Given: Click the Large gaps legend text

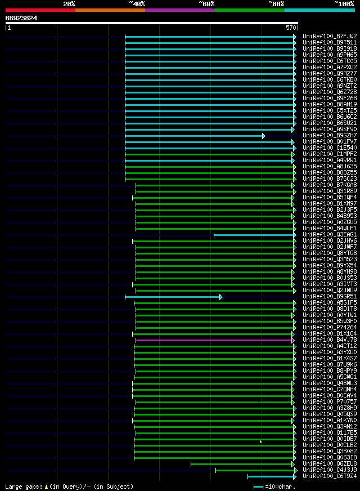Looking at the screenshot, I should coord(69,486).
